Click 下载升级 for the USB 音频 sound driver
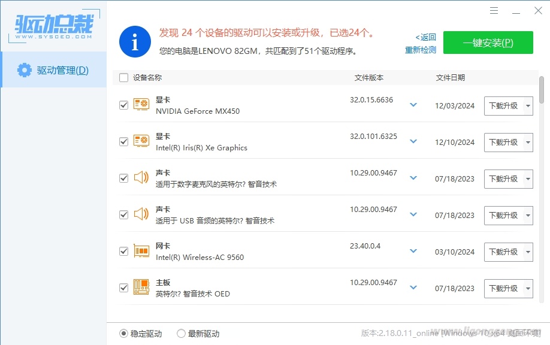The width and height of the screenshot is (550, 345). pos(504,215)
